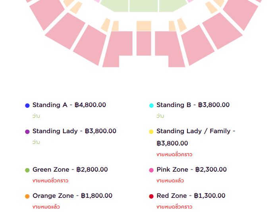Click the blue Standing A color dot
The image size is (272, 224).
click(27, 105)
